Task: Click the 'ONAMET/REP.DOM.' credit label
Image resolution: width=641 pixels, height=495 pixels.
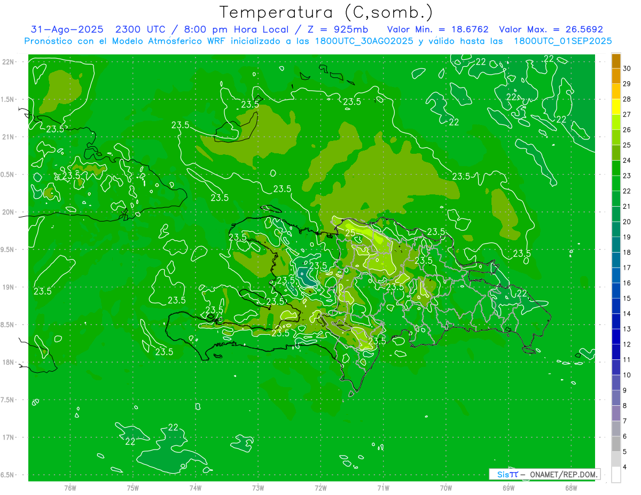Action: (564, 474)
